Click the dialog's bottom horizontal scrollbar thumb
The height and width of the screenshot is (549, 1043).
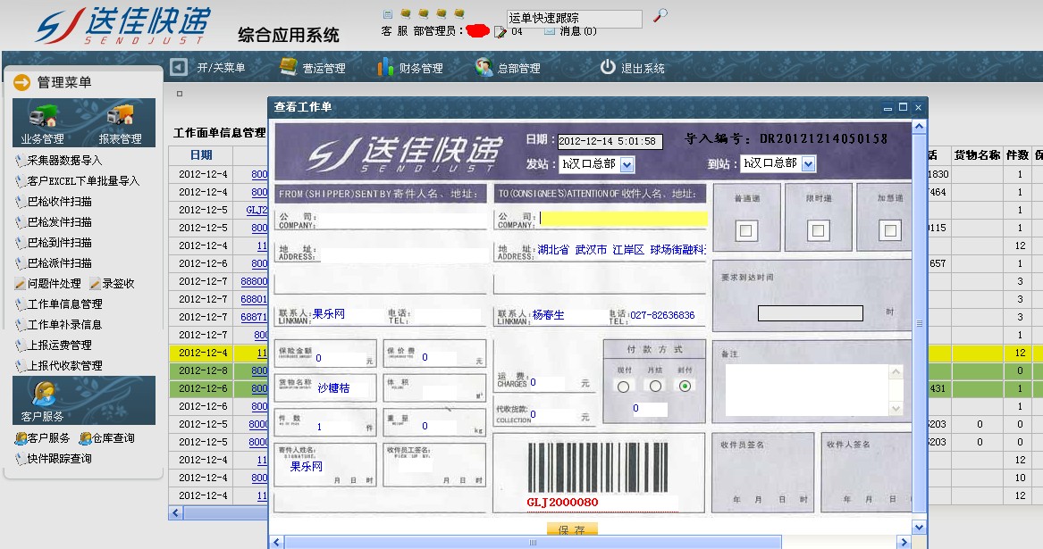[533, 542]
